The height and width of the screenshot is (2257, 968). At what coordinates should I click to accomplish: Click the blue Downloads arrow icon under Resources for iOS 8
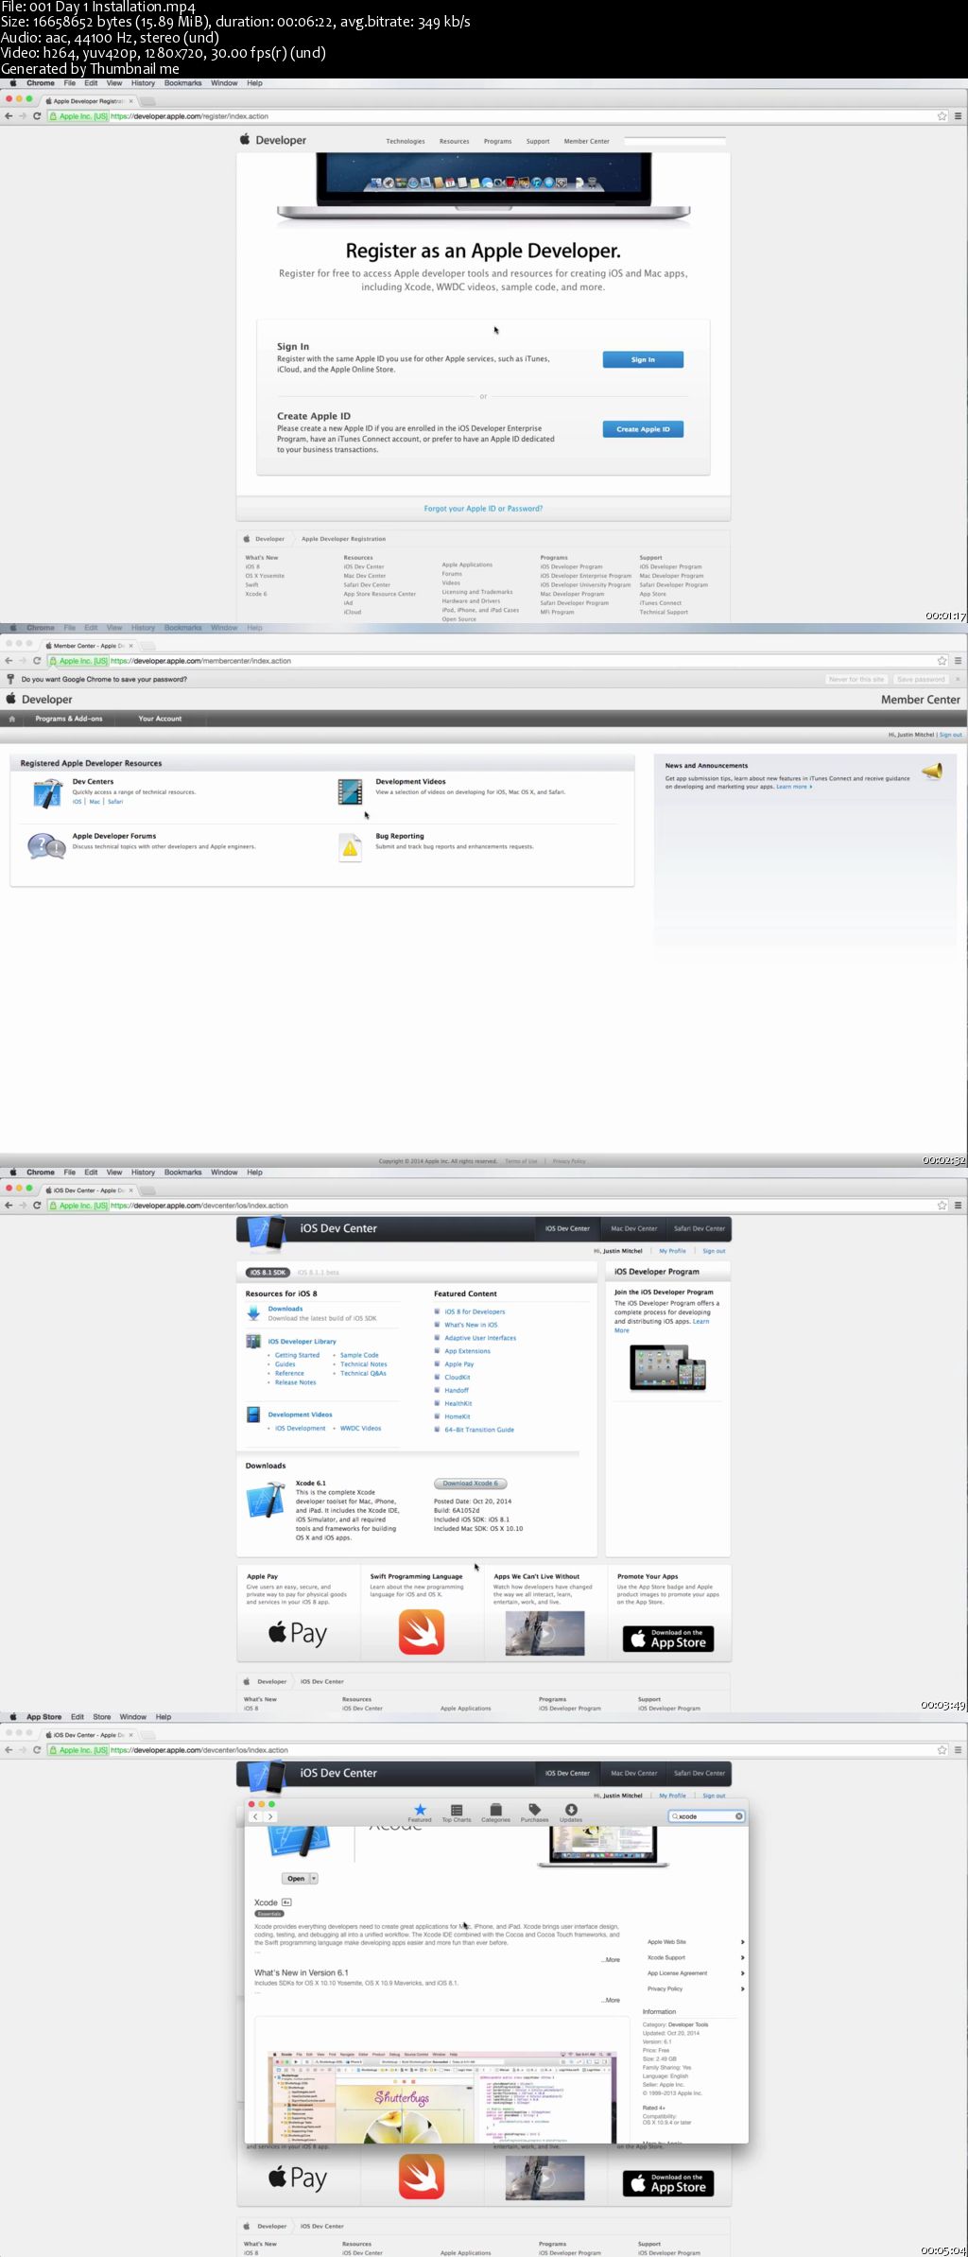(253, 1312)
